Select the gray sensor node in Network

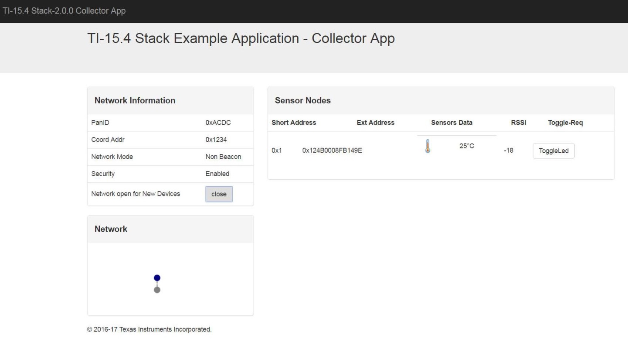point(157,290)
